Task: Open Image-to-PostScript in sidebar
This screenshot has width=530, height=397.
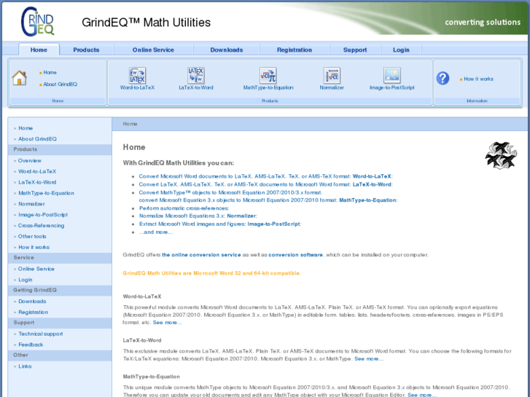Action: [43, 215]
